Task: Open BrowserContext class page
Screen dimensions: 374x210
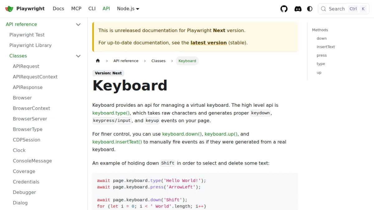Action: (x=31, y=109)
